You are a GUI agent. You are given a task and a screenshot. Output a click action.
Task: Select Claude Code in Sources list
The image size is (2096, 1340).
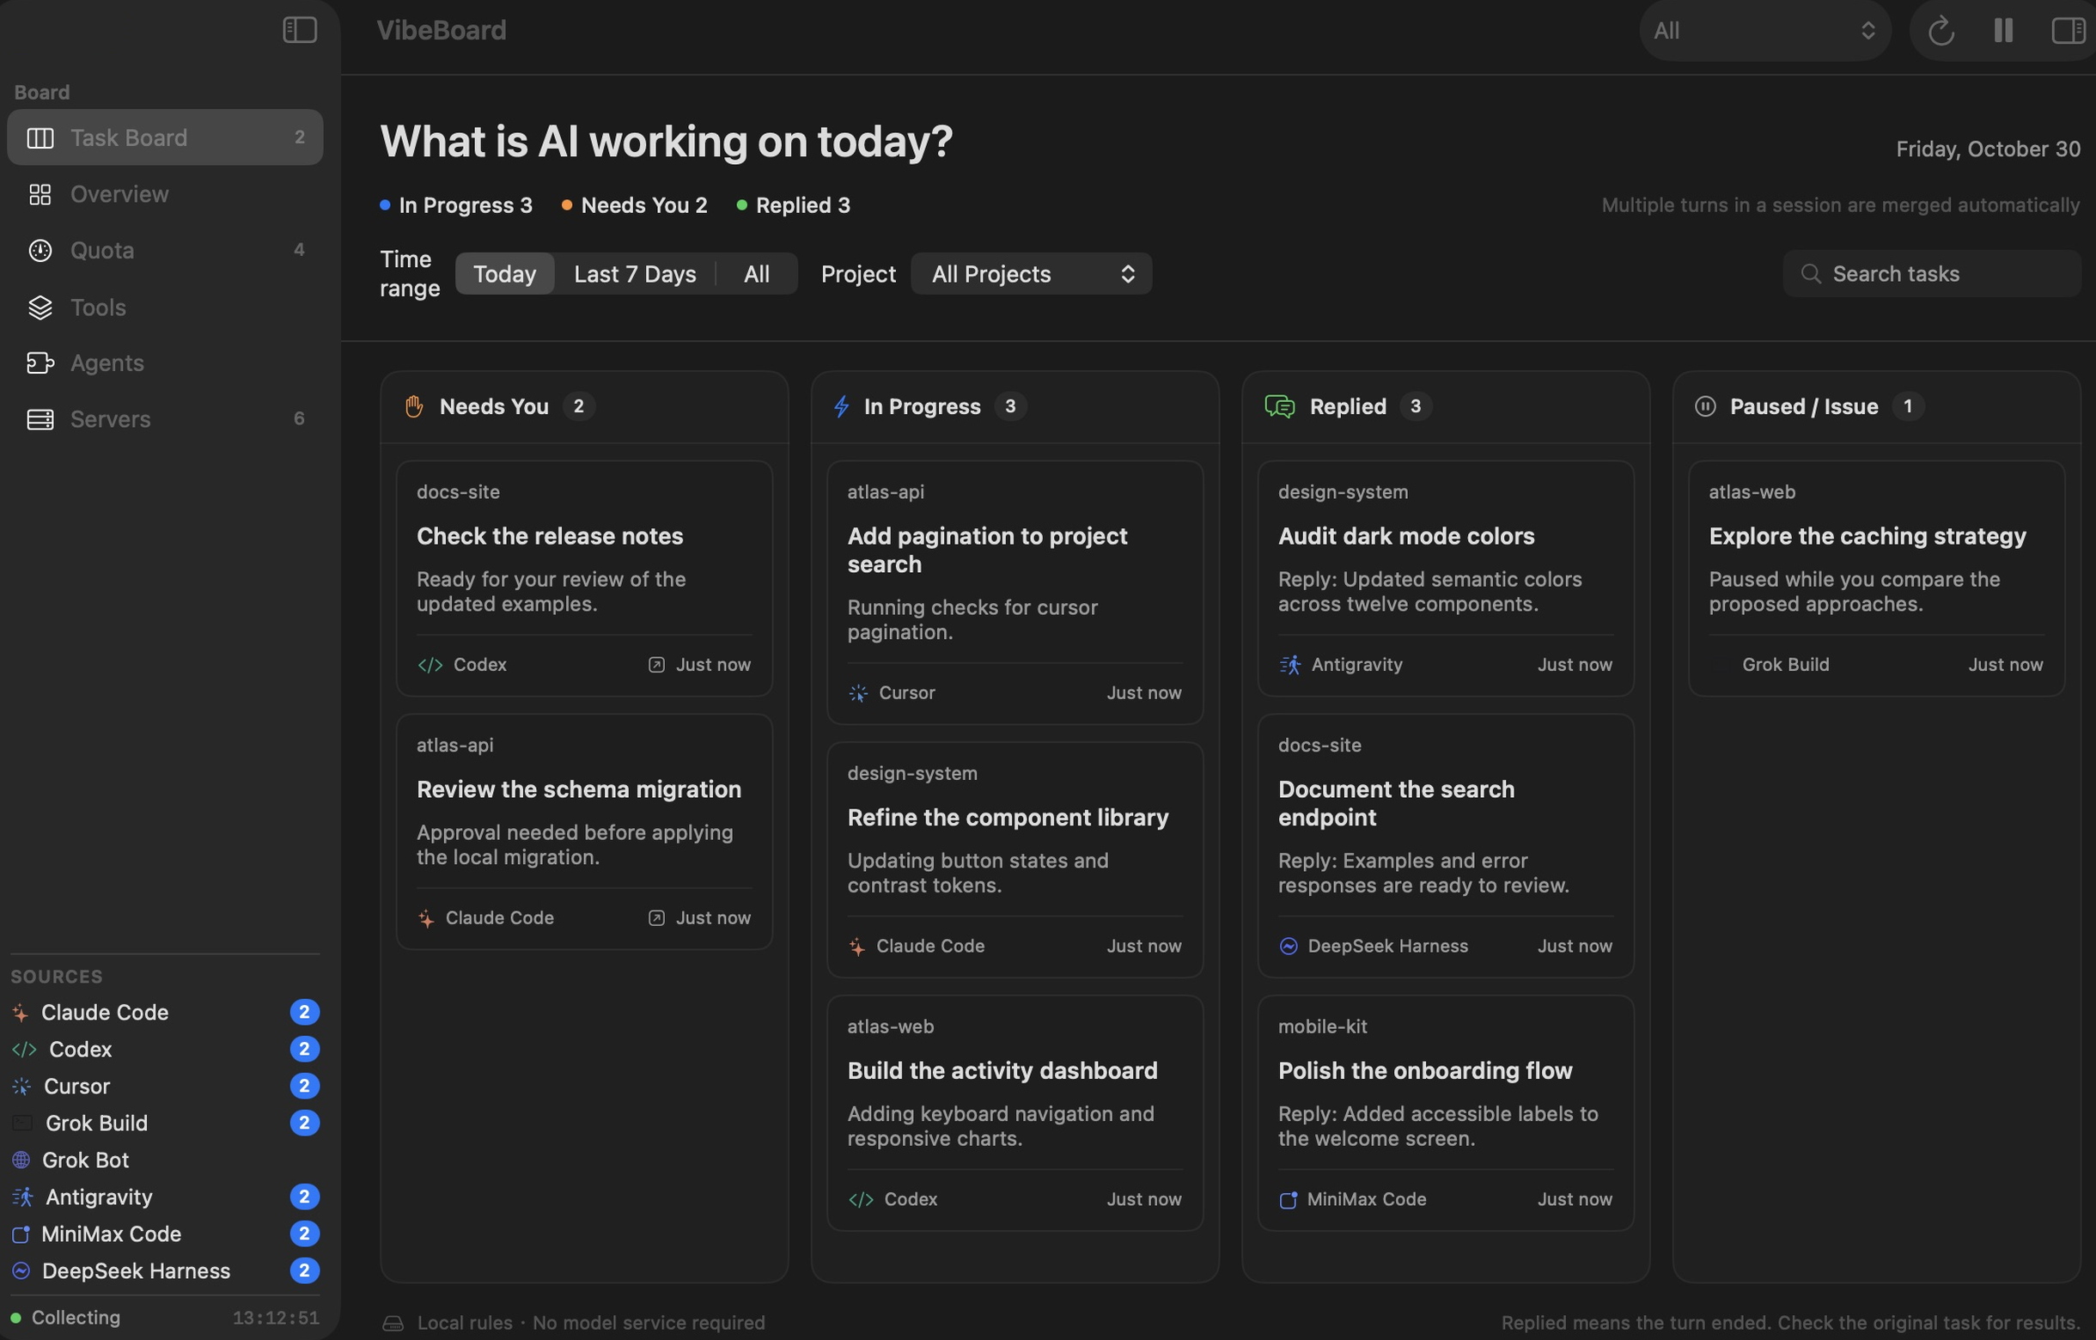click(x=166, y=1012)
